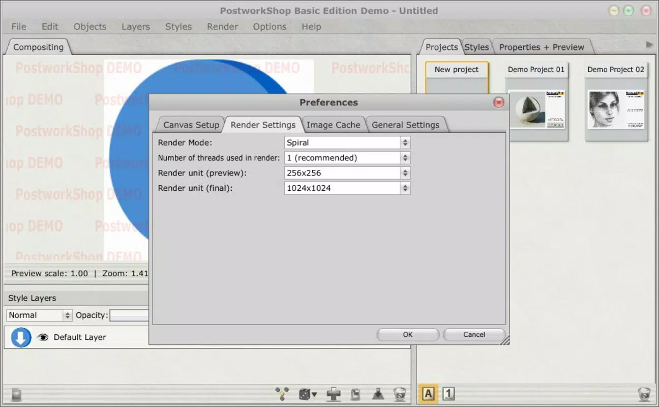The height and width of the screenshot is (407, 659).
Task: Click the 'Preview scale: 1.00' status text
Action: [50, 273]
